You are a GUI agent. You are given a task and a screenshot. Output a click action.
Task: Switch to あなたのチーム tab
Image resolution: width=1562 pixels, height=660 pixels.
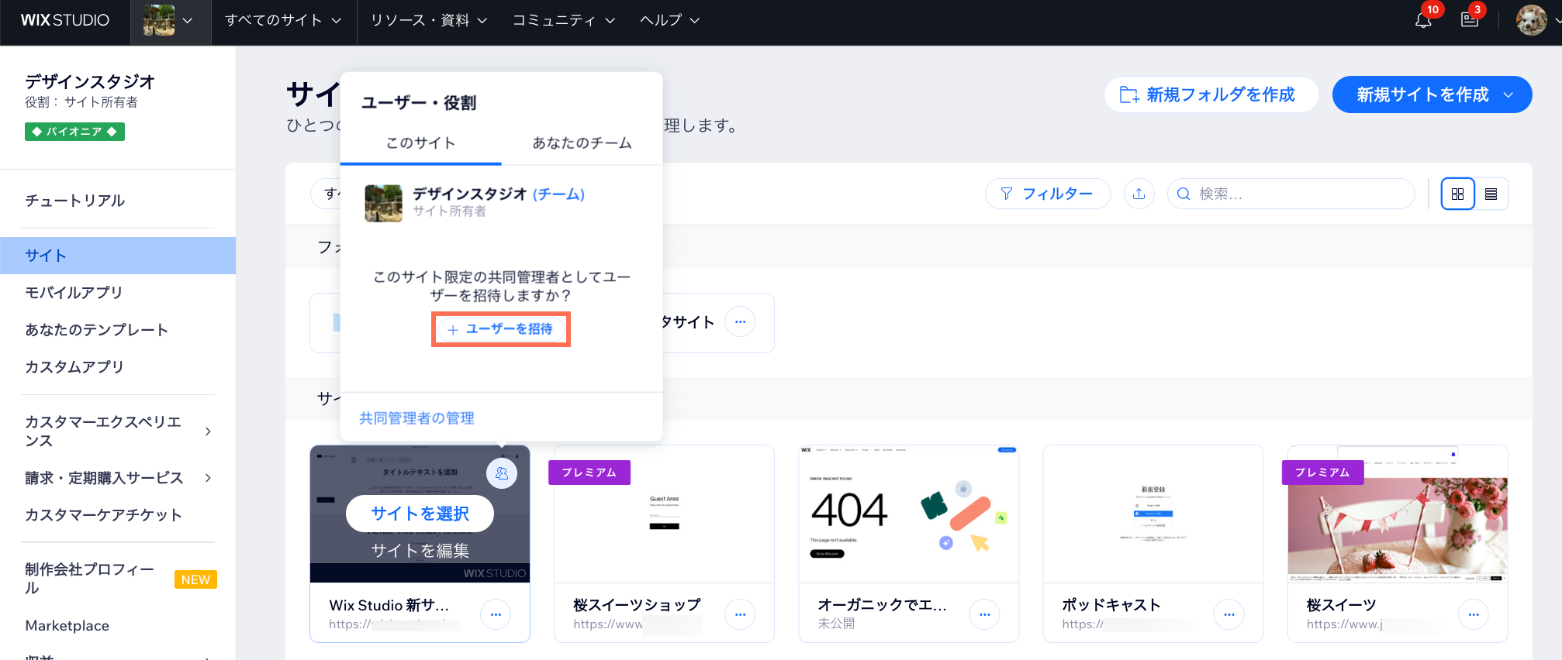tap(582, 143)
